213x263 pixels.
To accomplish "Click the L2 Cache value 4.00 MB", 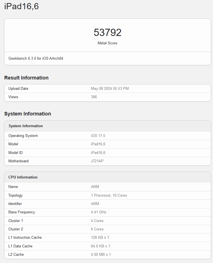I will click(101, 255).
